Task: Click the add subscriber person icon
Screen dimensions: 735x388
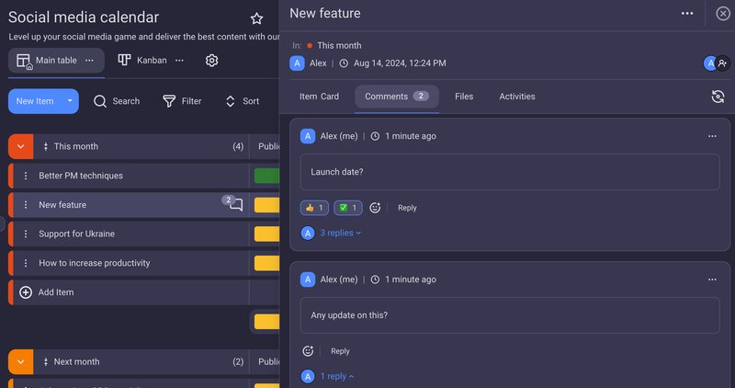Action: (723, 63)
